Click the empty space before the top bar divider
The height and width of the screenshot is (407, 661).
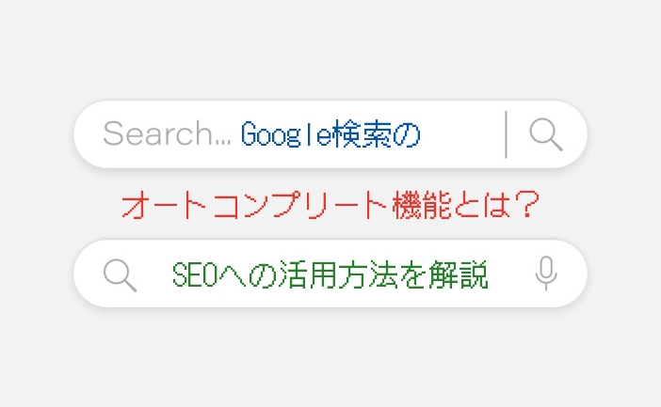461,134
